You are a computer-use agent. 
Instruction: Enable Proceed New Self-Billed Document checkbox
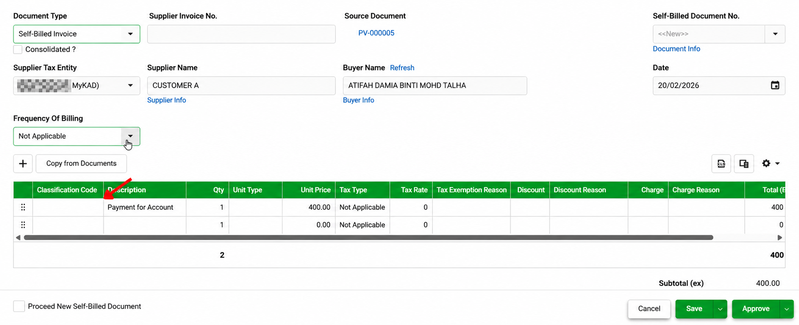coord(19,306)
